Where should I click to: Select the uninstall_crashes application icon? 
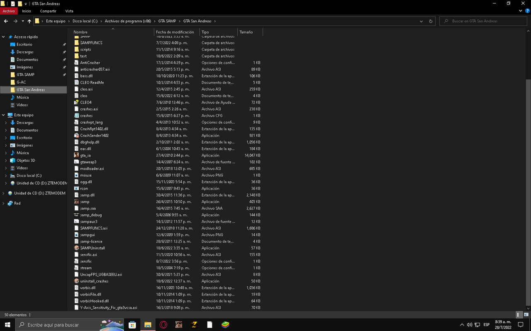[76, 281]
